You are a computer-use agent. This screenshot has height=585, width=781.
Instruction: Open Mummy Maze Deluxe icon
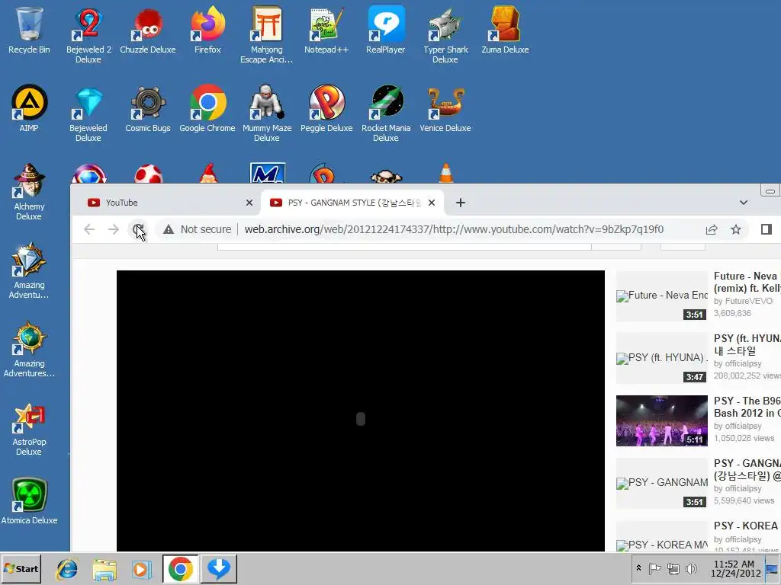[266, 113]
